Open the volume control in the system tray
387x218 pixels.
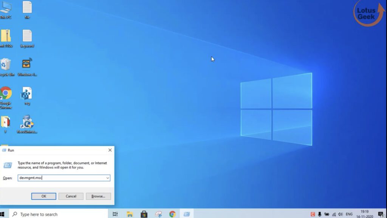[341, 214]
